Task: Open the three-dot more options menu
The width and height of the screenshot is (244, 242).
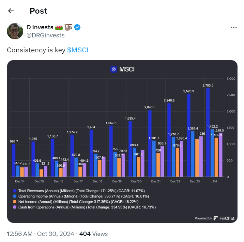Action: [x=234, y=27]
